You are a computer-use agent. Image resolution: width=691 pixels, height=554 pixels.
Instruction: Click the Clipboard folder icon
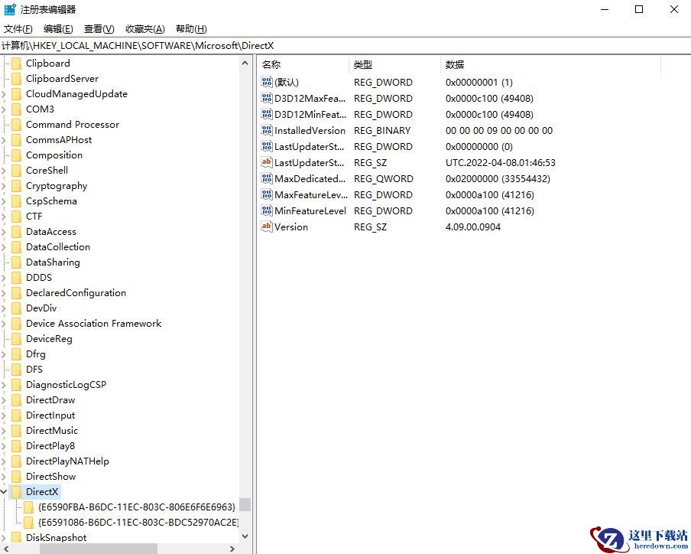(16, 64)
